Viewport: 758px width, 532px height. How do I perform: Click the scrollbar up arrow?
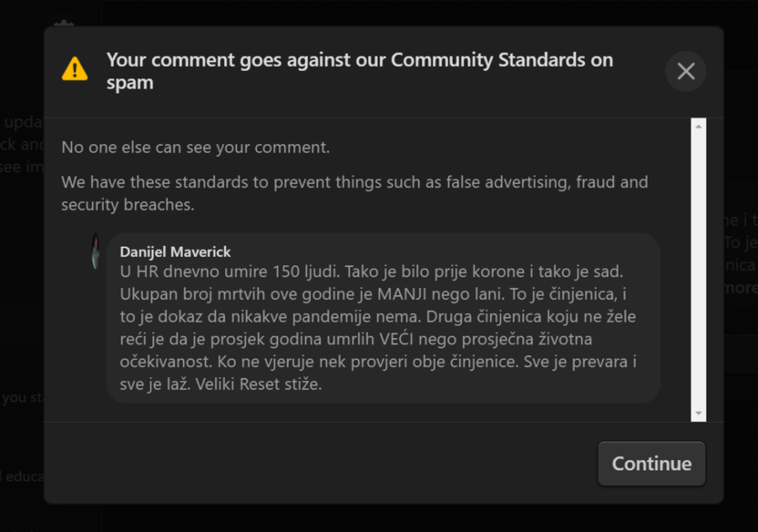pyautogui.click(x=699, y=126)
